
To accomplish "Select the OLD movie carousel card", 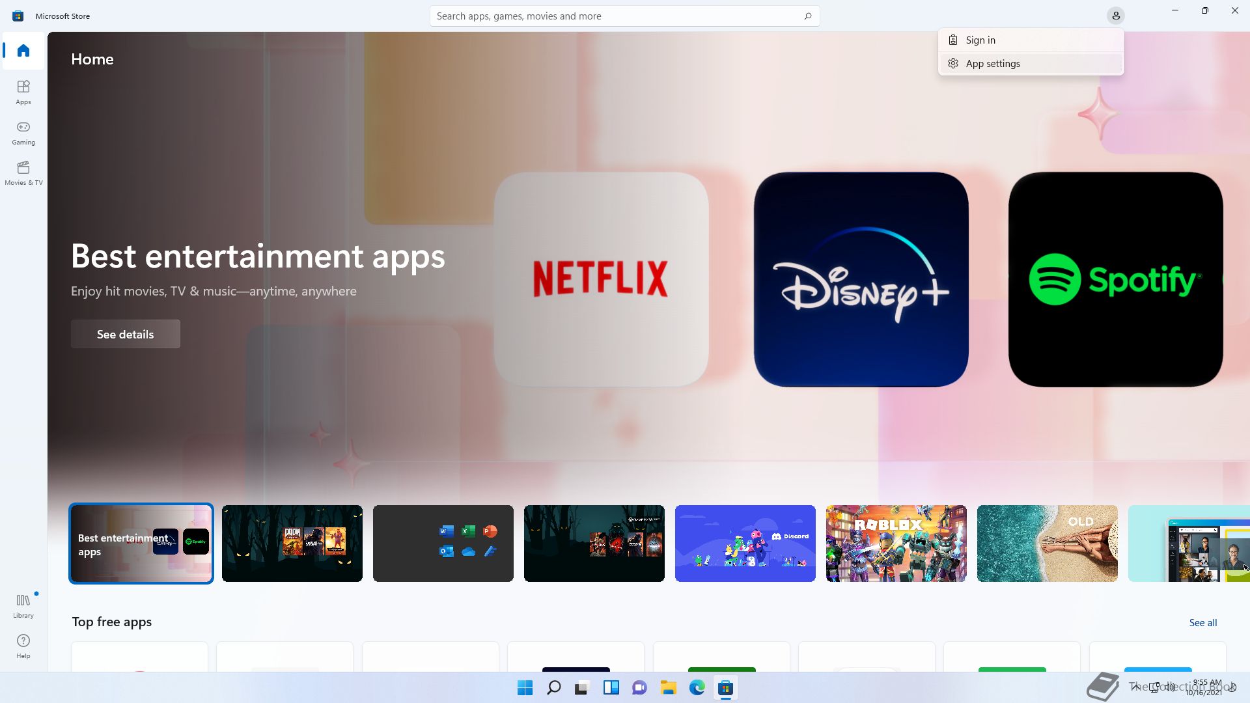I will pos(1048,544).
